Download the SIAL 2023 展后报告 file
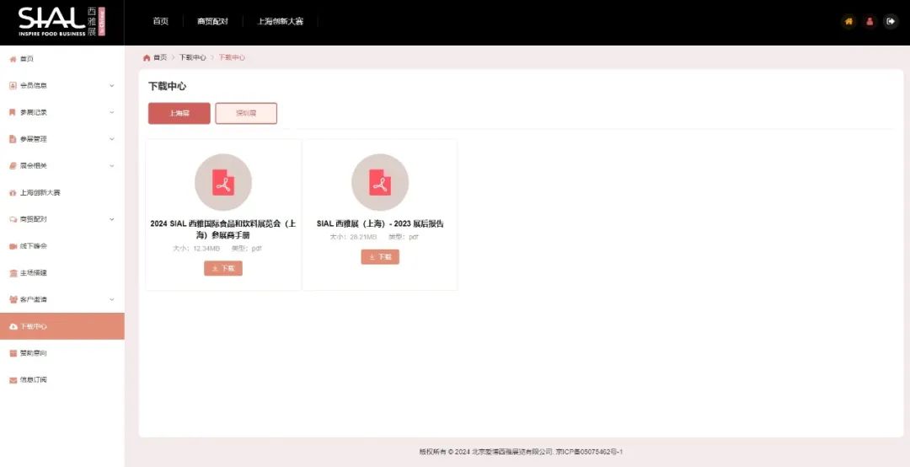Viewport: 910px width, 467px height. [380, 257]
